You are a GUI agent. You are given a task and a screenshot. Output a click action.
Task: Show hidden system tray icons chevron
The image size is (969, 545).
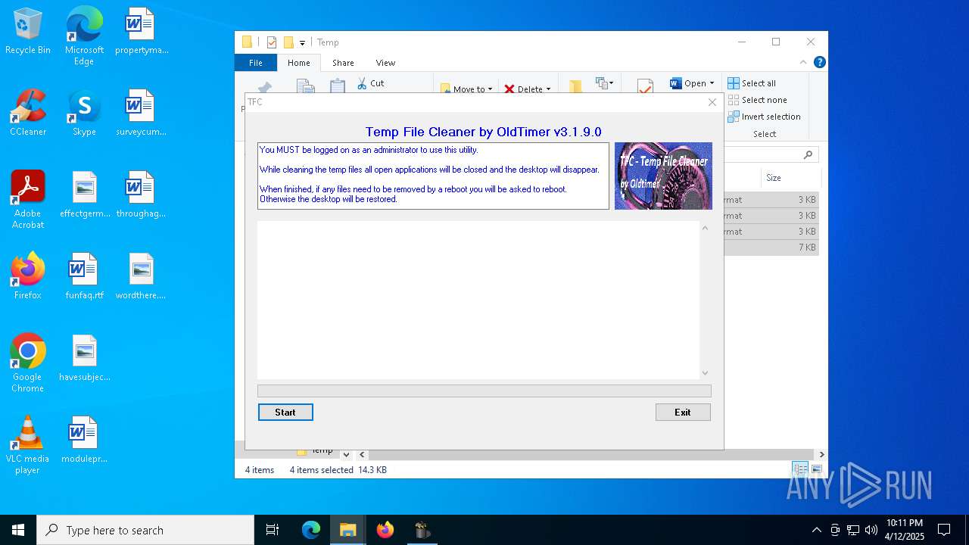click(816, 530)
